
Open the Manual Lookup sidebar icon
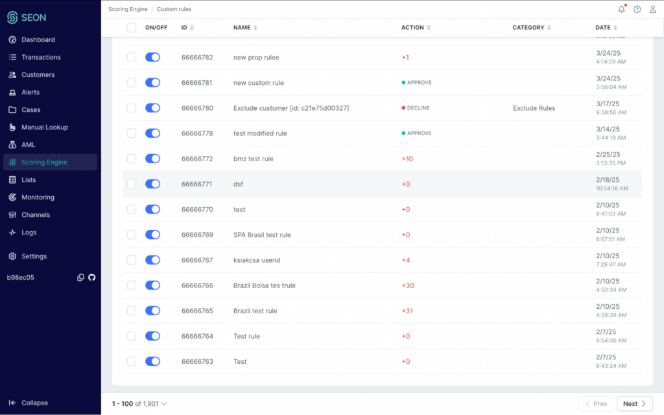click(12, 127)
